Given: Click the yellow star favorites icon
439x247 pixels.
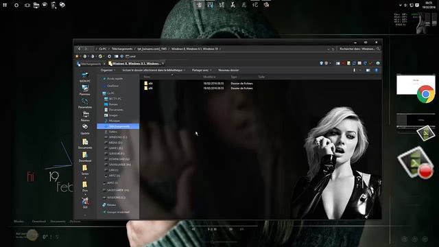Looking at the screenshot, I should tap(77, 56).
